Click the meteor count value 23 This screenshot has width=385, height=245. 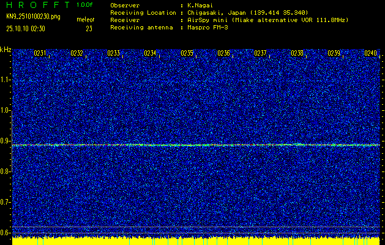(89, 28)
